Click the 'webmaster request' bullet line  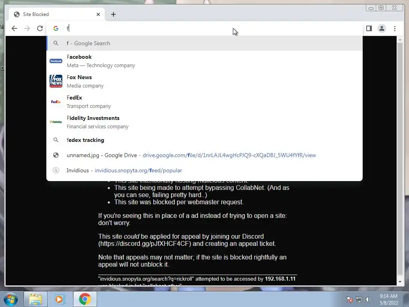click(x=179, y=202)
